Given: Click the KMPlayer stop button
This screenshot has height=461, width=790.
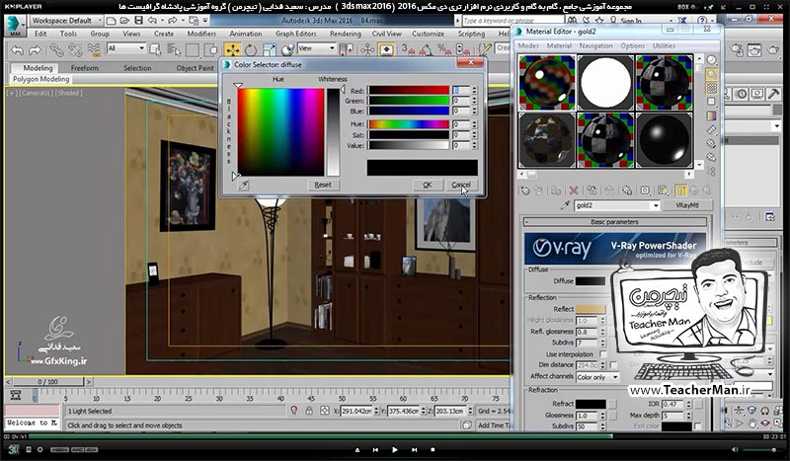Looking at the screenshot, I should (x=433, y=449).
